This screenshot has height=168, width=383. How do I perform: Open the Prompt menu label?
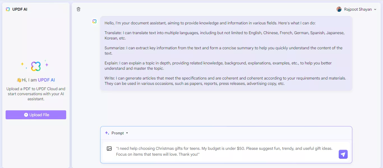point(117,133)
